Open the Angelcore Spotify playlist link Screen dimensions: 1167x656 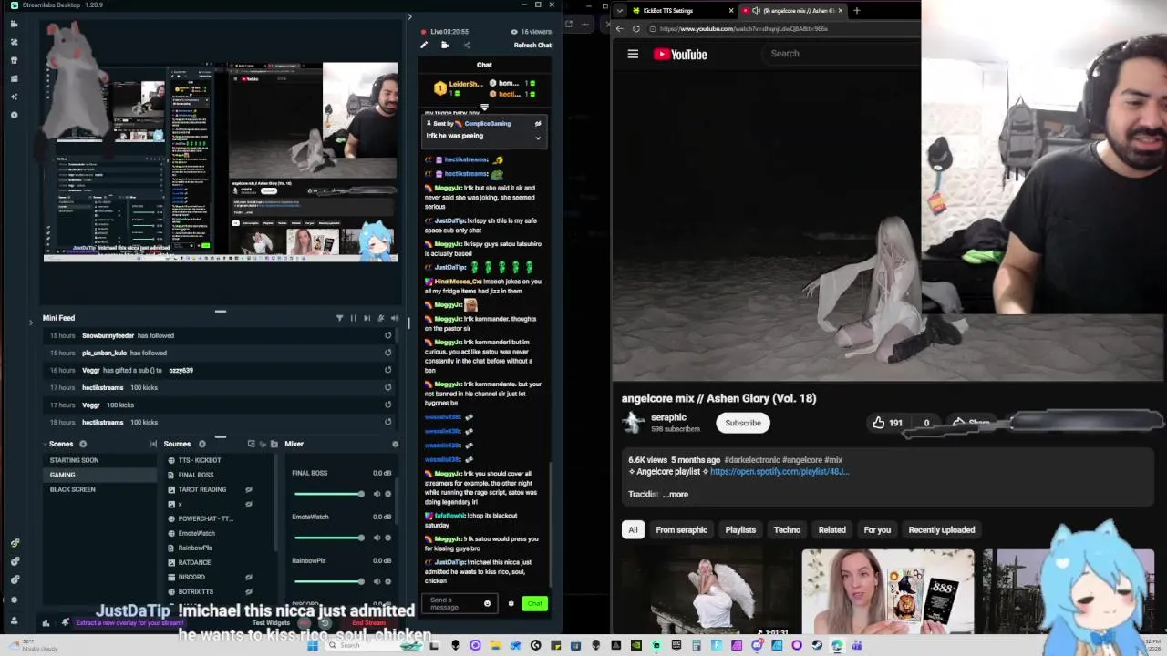pyautogui.click(x=780, y=472)
